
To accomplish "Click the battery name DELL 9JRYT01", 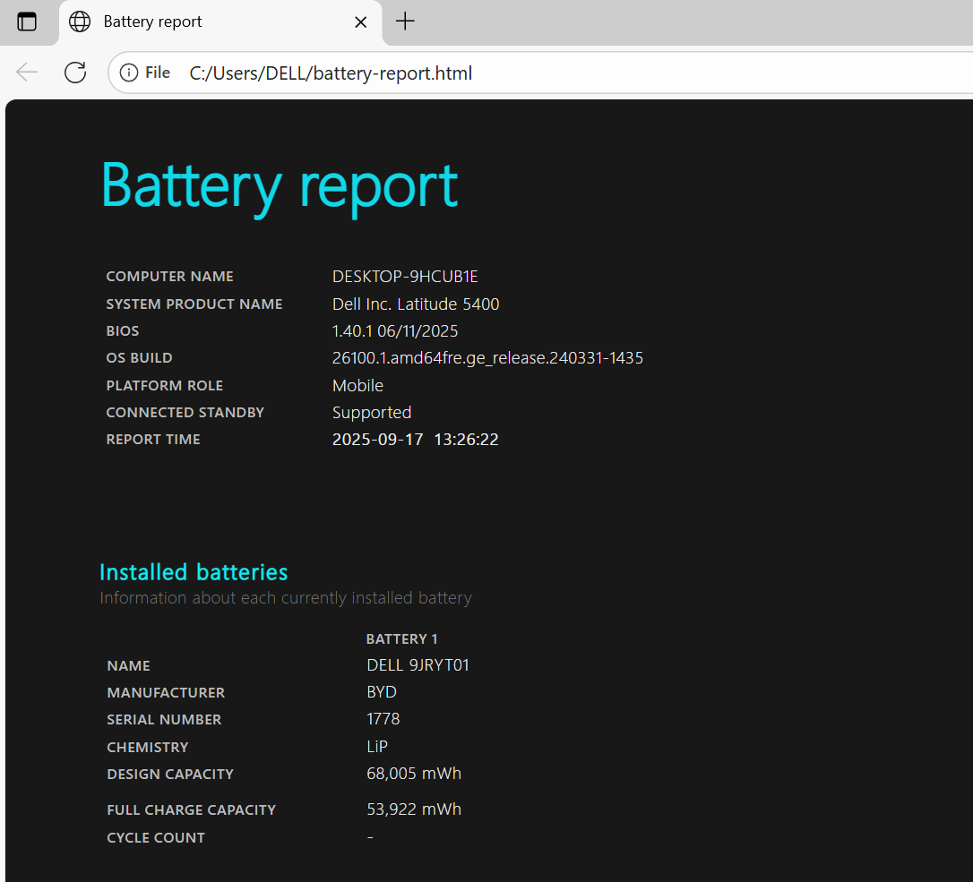I will click(x=418, y=665).
